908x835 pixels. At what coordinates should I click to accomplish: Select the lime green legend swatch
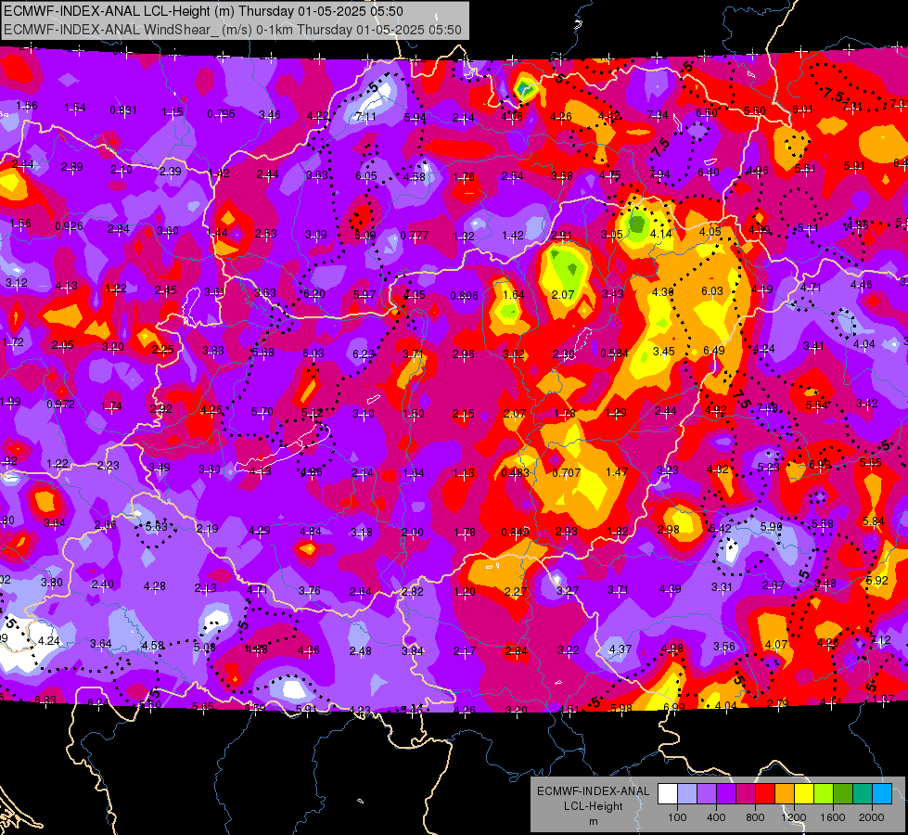pos(824,794)
